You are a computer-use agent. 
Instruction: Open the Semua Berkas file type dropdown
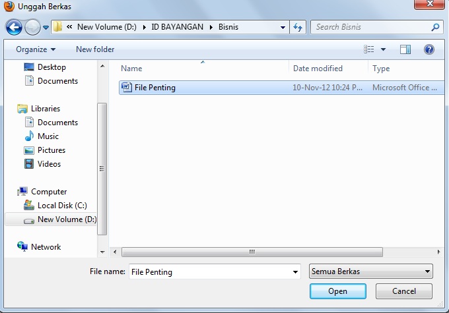tap(371, 271)
